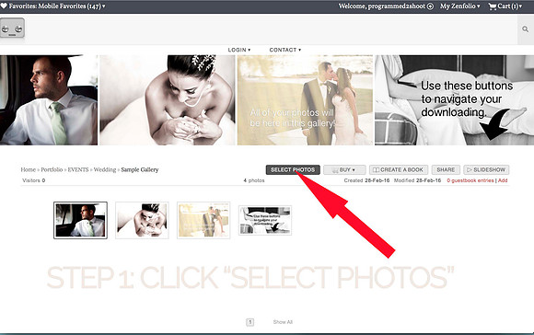Click the Share button

pos(446,169)
